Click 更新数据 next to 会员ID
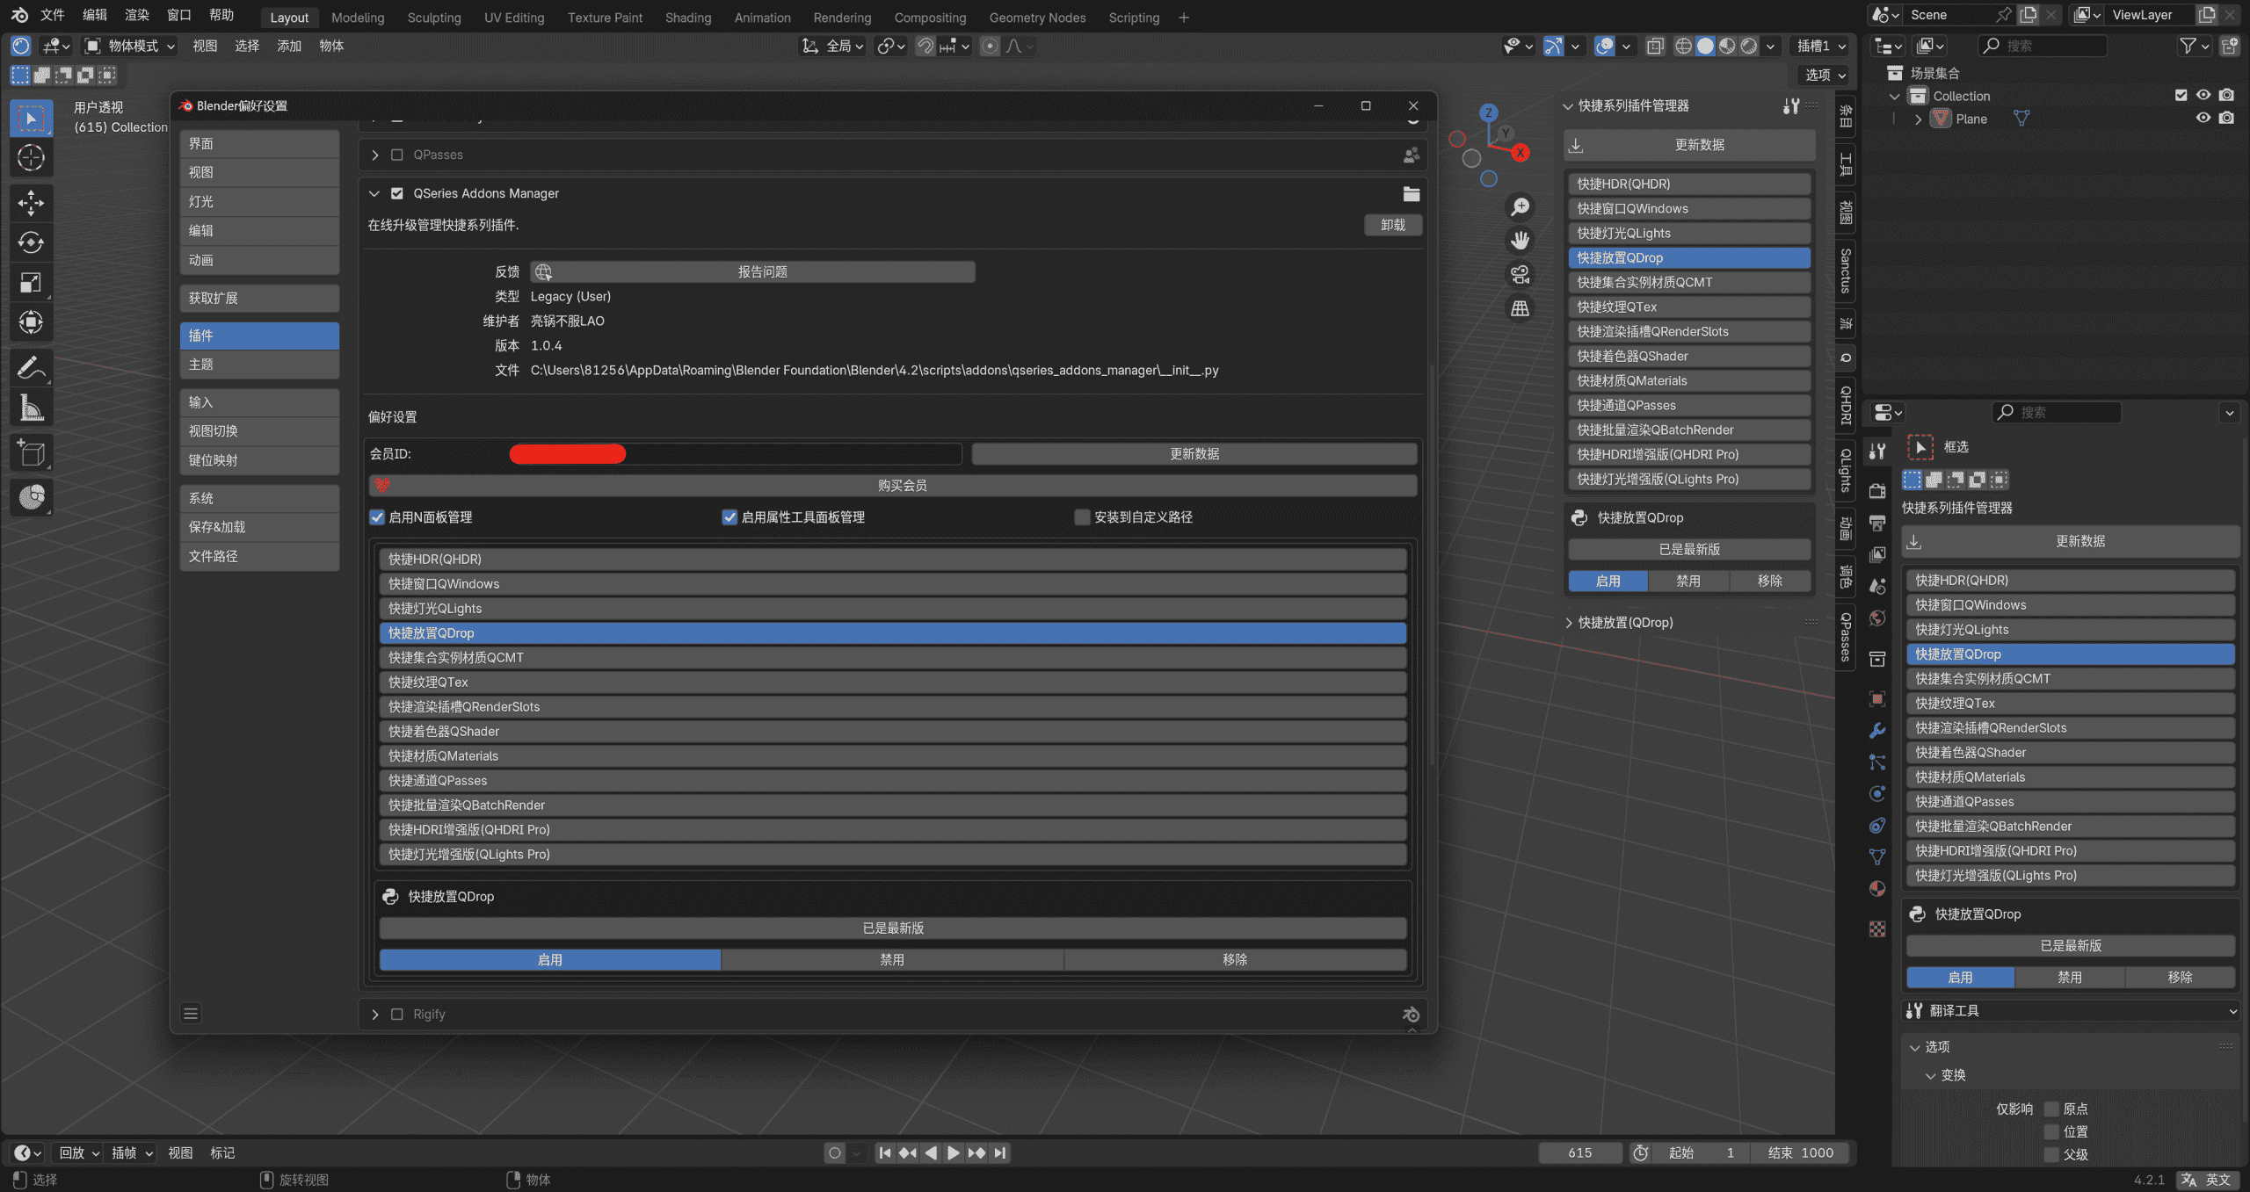 pos(1194,453)
